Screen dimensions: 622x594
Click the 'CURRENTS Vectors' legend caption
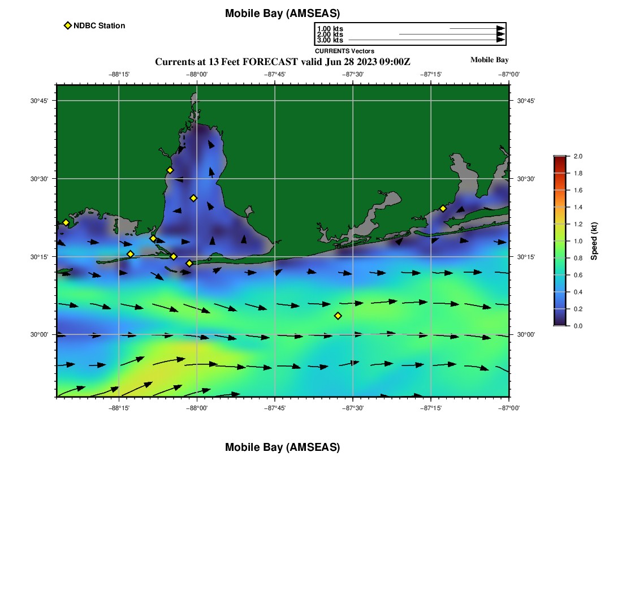344,51
